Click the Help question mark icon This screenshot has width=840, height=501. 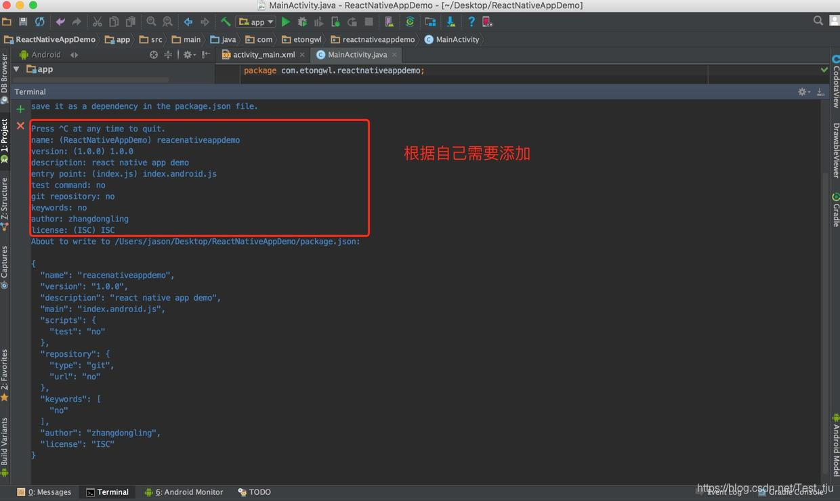pos(471,22)
